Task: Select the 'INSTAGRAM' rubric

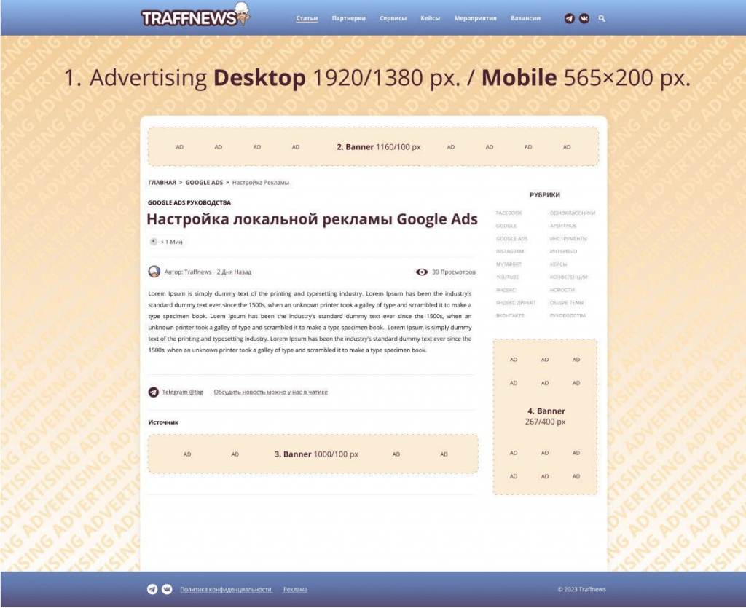Action: [x=510, y=251]
